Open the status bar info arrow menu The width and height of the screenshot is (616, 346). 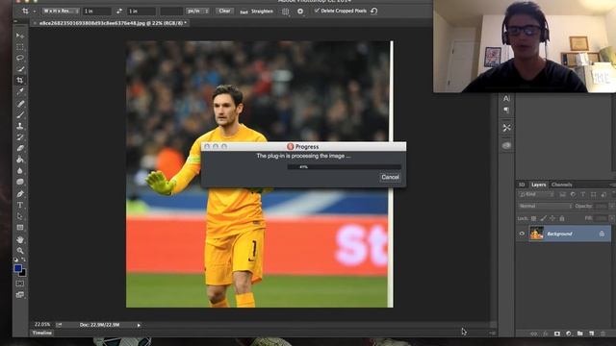(139, 325)
